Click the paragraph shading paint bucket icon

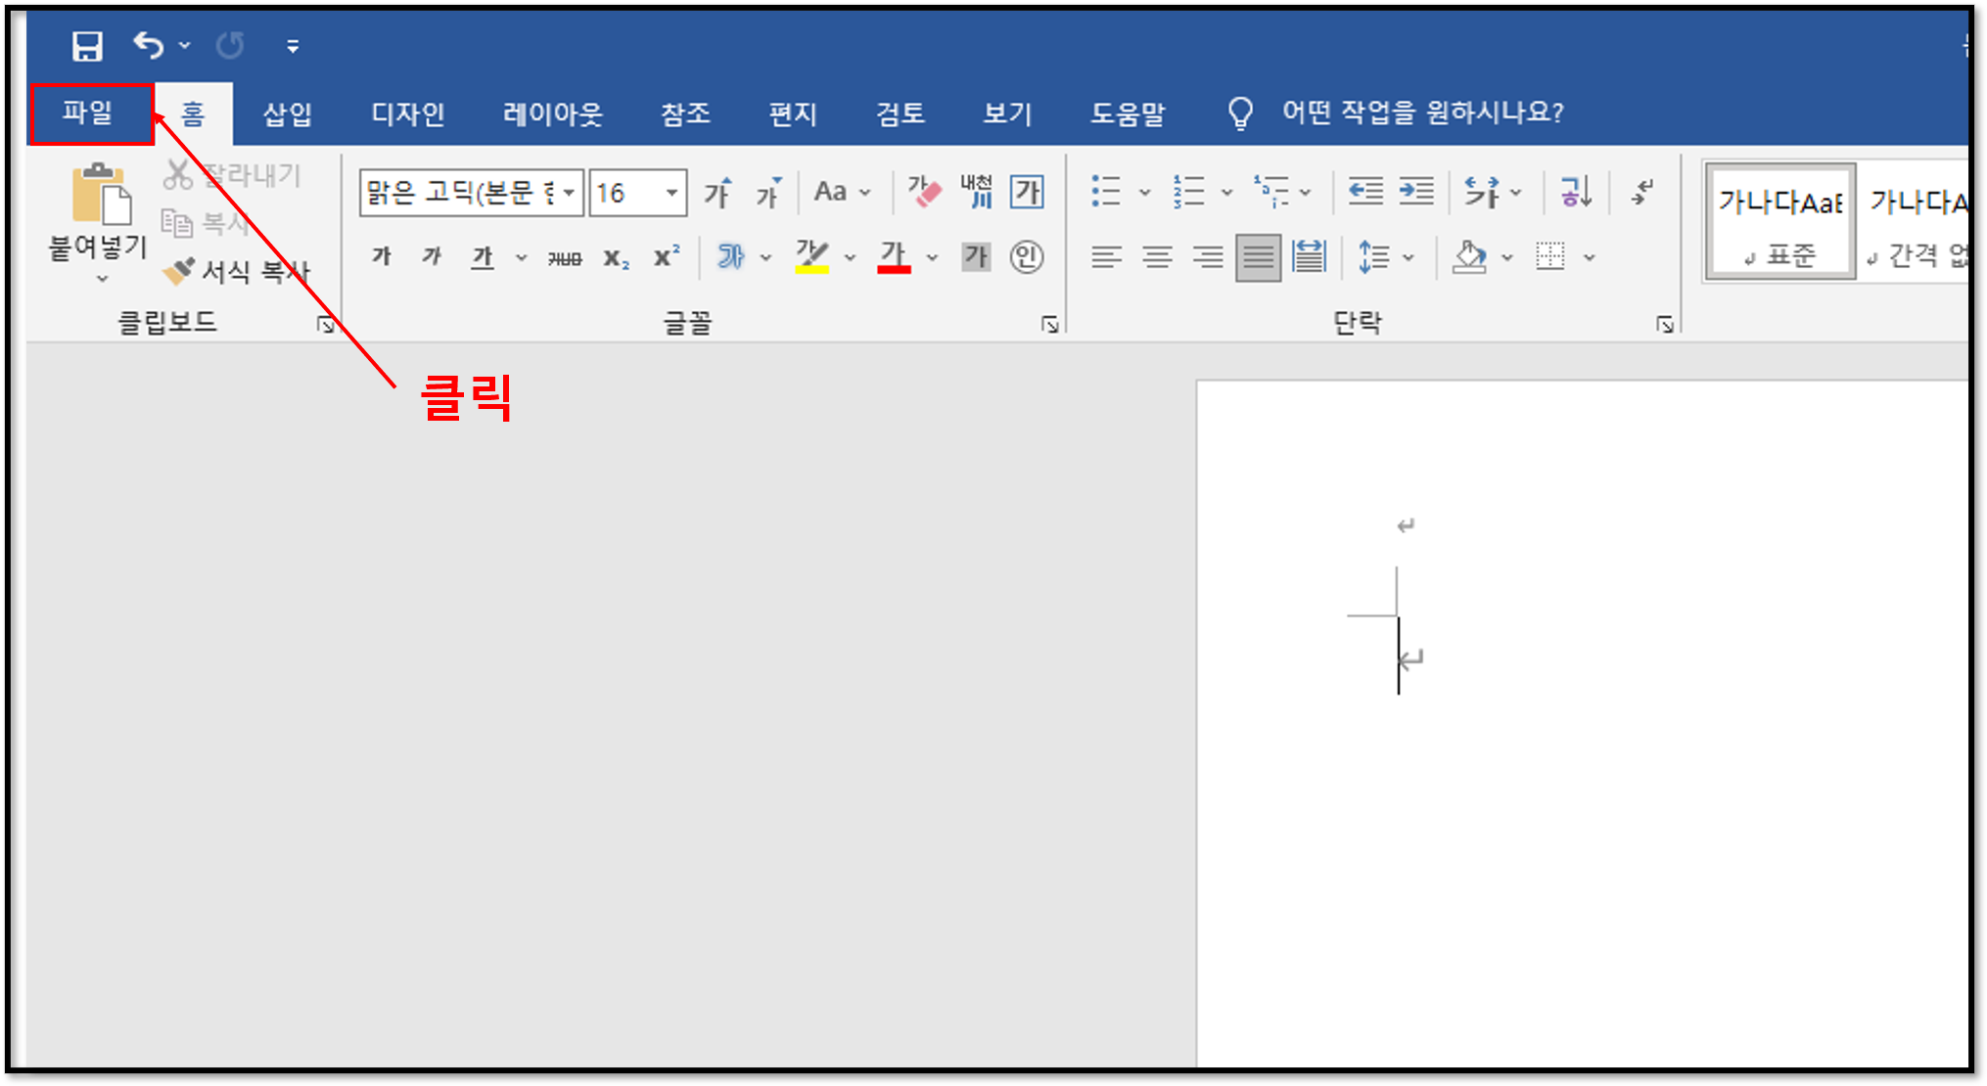click(x=1469, y=257)
